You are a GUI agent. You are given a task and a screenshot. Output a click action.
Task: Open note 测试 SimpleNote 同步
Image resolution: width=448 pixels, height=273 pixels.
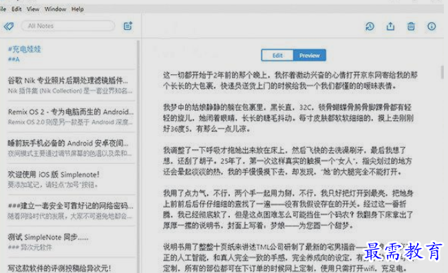pyautogui.click(x=71, y=242)
